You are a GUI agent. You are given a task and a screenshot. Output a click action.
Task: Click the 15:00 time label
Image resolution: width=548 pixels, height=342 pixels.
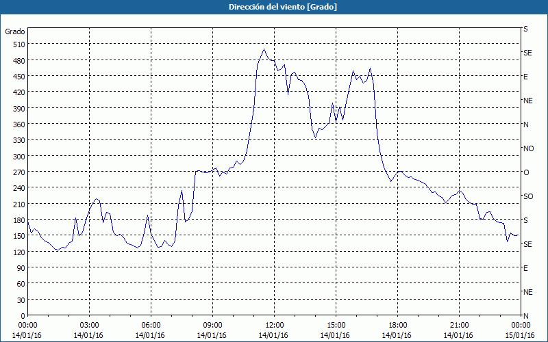pos(336,326)
